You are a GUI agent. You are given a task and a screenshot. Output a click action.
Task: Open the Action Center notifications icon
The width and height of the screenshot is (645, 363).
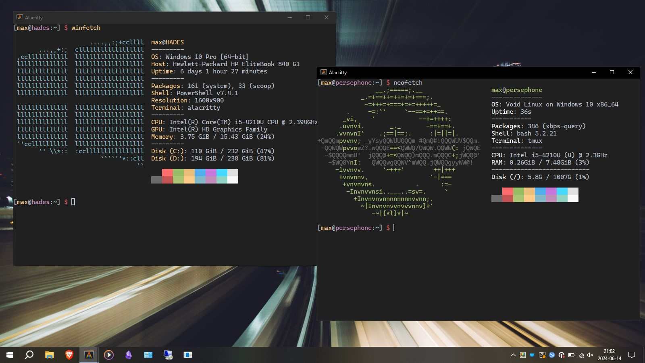tap(632, 355)
